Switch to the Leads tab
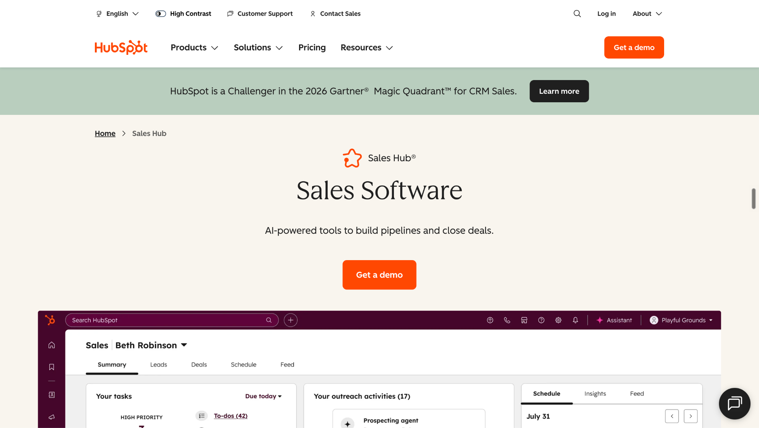 pyautogui.click(x=159, y=365)
